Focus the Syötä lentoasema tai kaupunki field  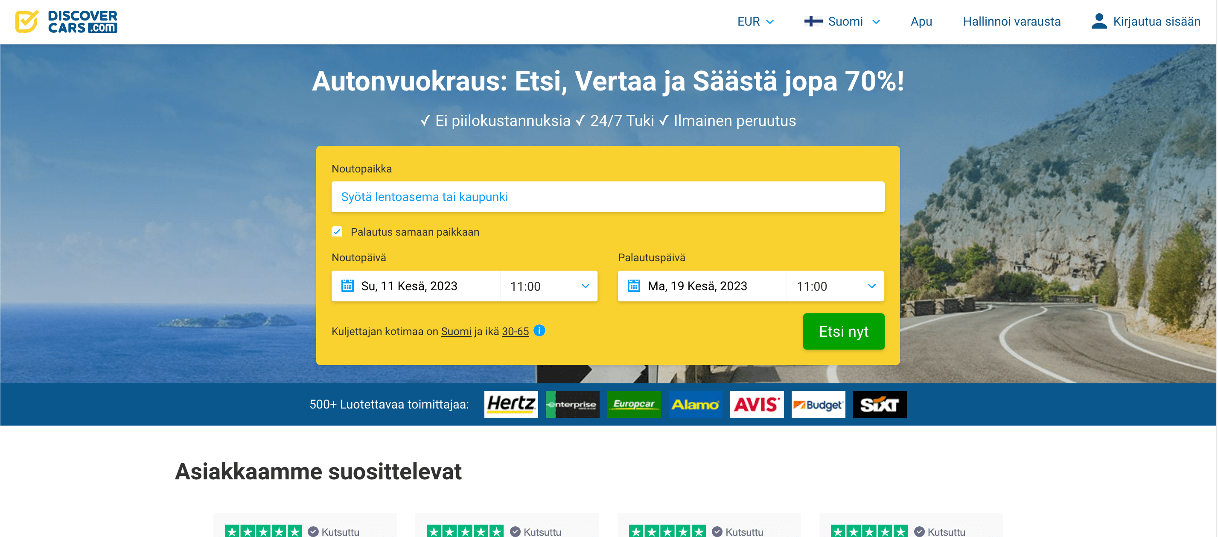(608, 197)
